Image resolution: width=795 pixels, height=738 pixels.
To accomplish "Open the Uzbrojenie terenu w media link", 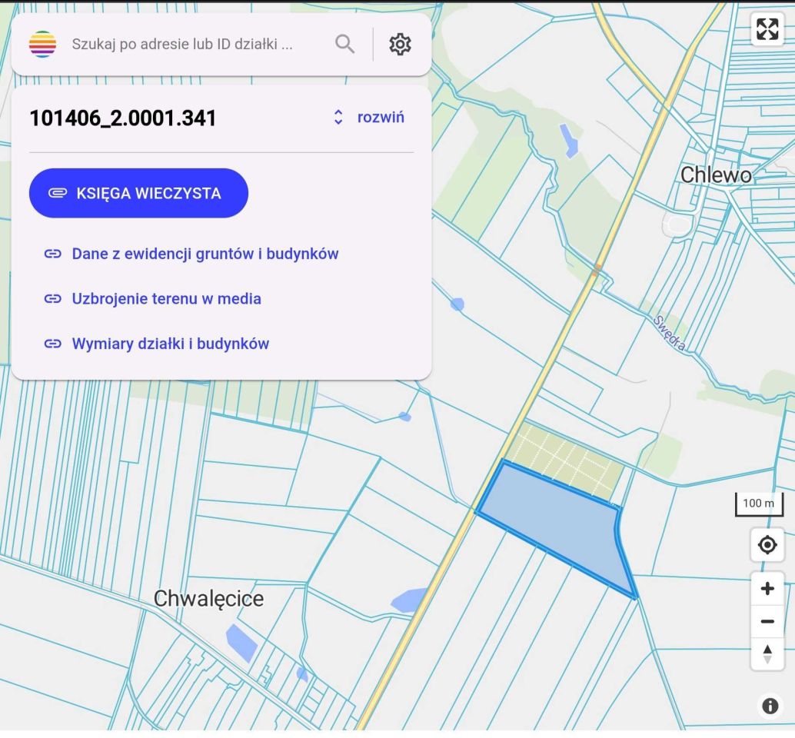I will tap(167, 298).
